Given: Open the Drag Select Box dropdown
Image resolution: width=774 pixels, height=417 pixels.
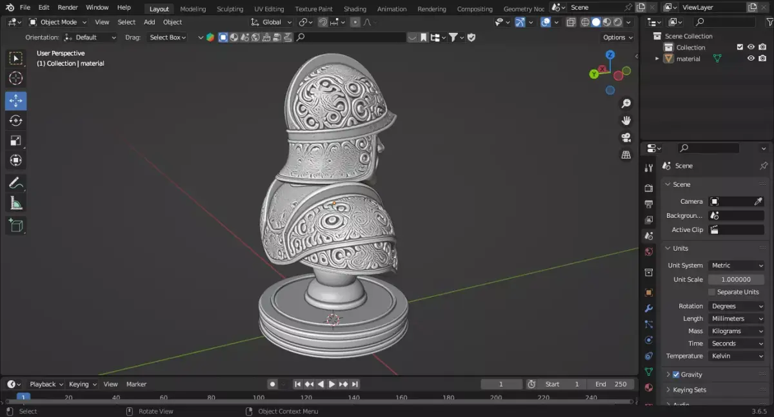Looking at the screenshot, I should [x=167, y=37].
